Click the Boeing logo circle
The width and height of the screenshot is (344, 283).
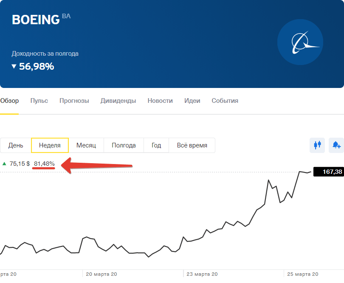(300, 42)
